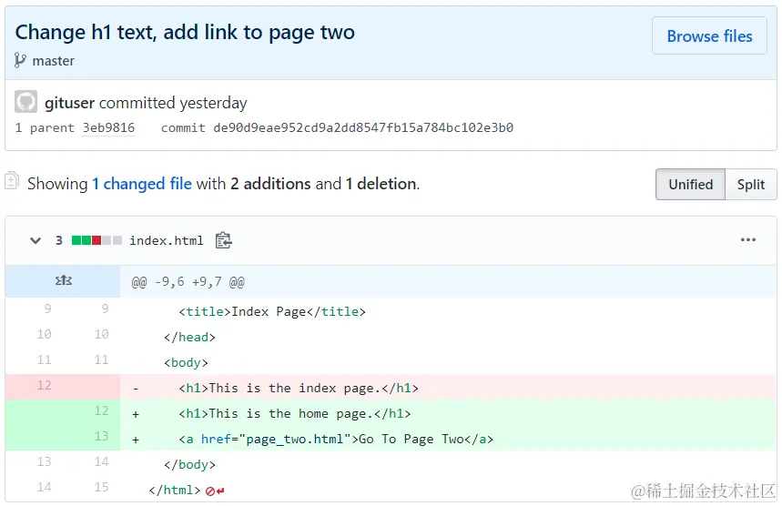Image resolution: width=782 pixels, height=506 pixels.
Task: Click the opening body tag line
Action: 186,362
